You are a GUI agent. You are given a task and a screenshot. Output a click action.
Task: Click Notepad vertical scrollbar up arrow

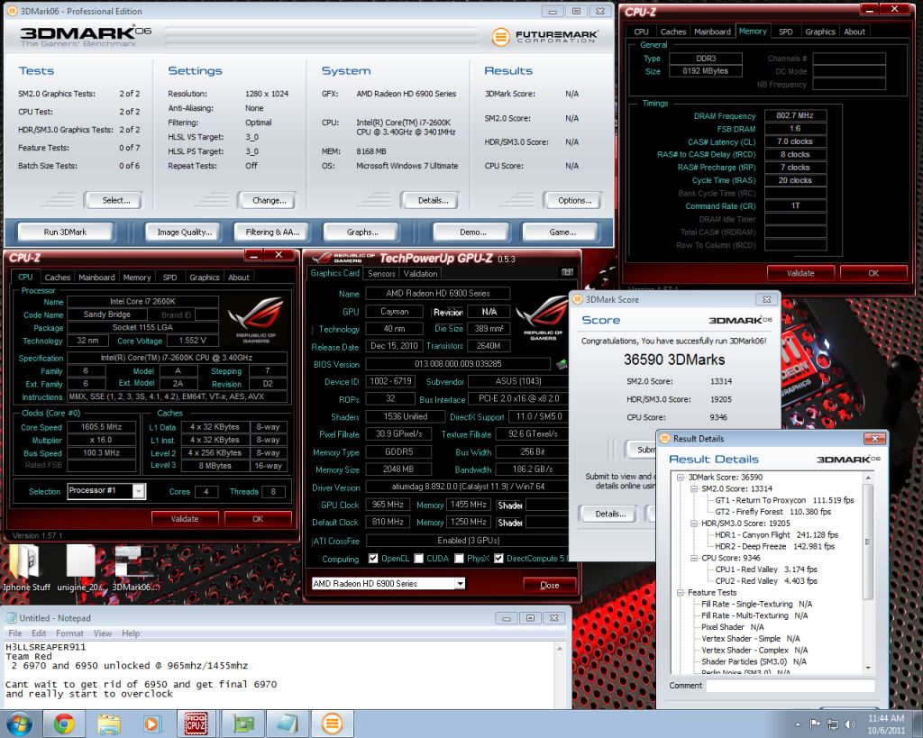559,648
